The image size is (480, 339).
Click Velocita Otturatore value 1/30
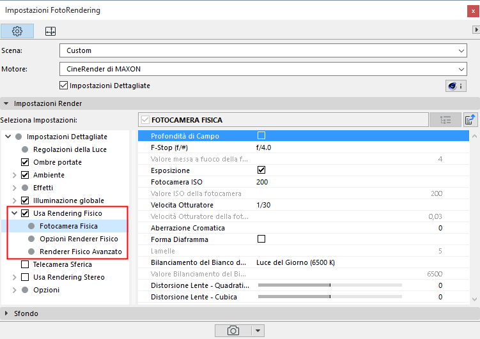263,205
